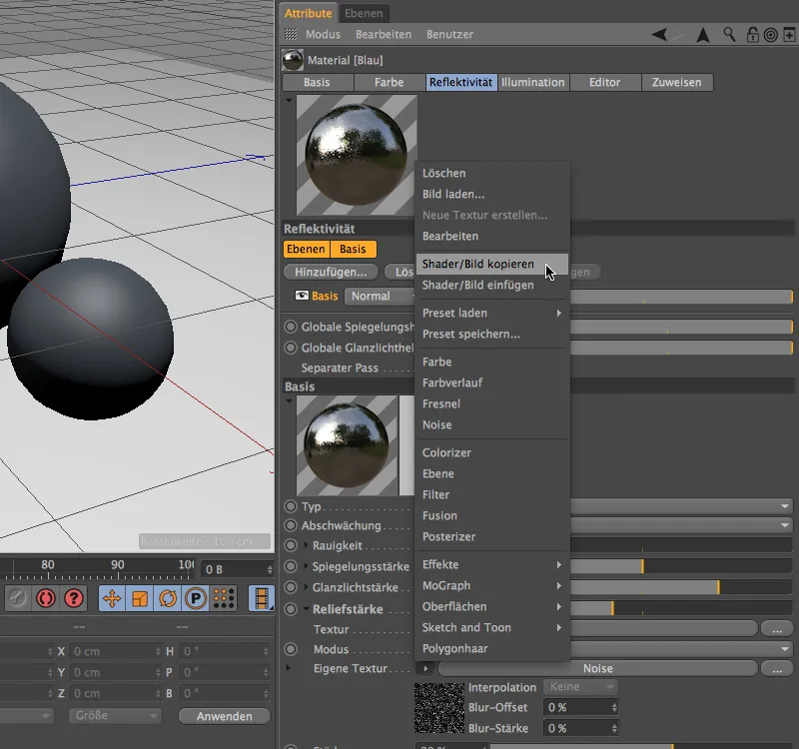Image resolution: width=799 pixels, height=749 pixels.
Task: Click the noise texture preview thumbnail
Action: click(x=439, y=708)
